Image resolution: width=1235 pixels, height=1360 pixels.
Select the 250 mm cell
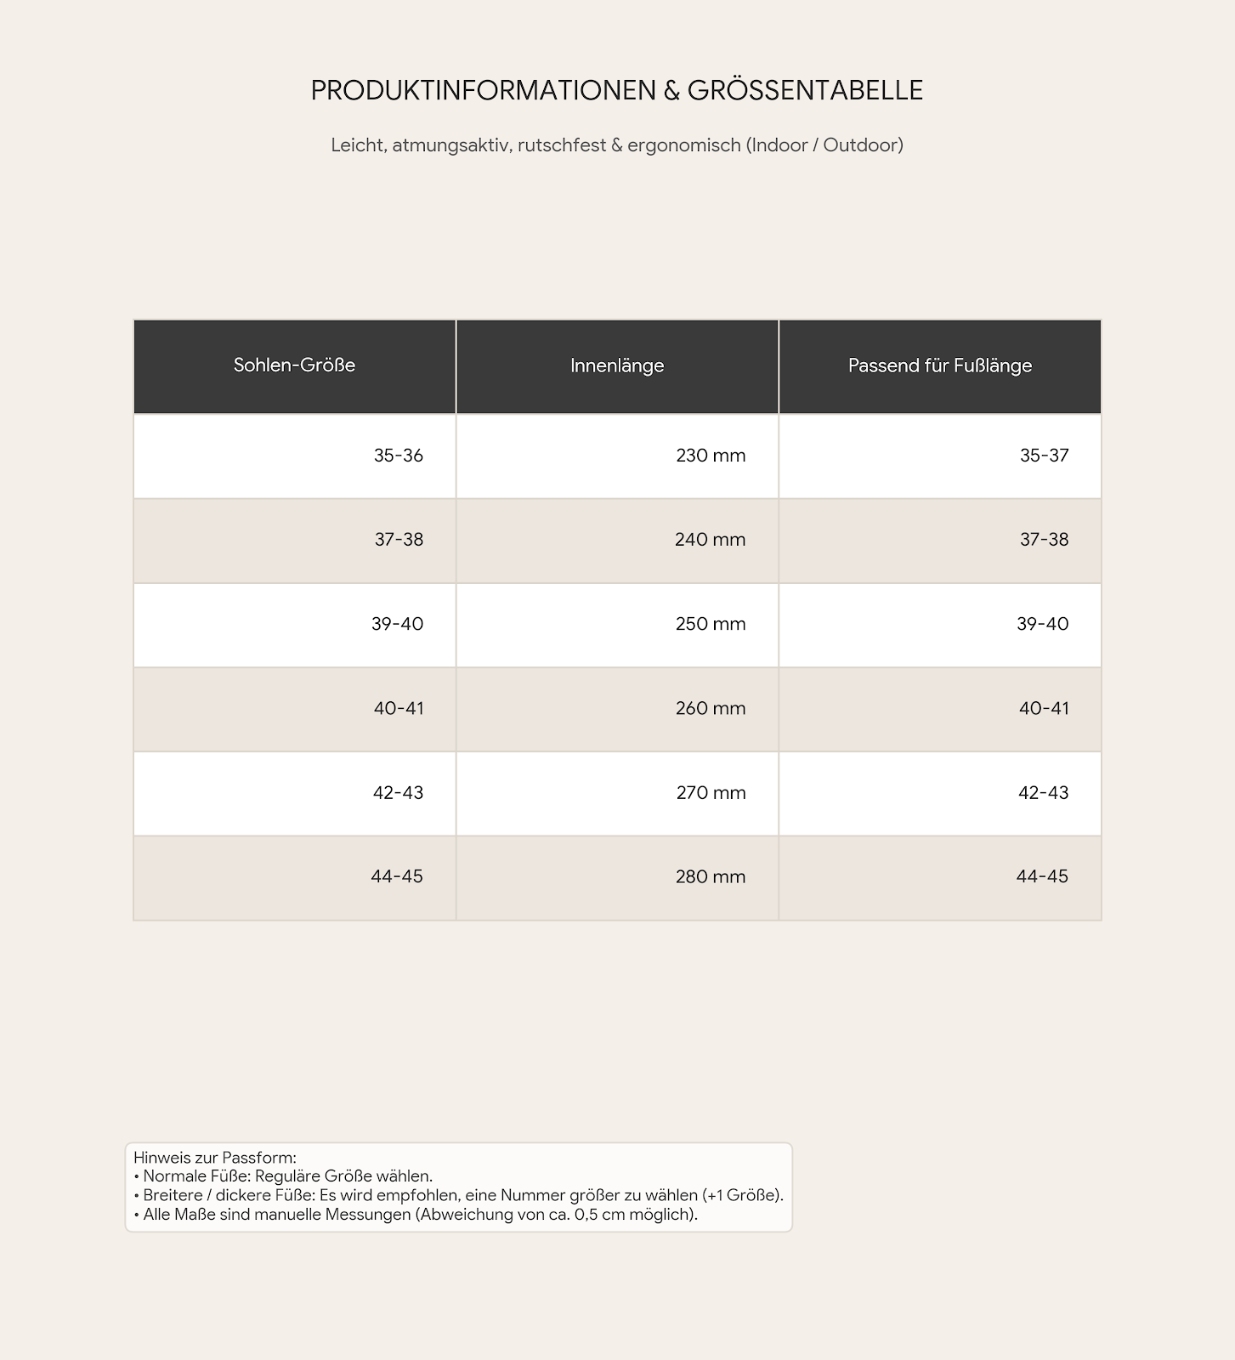pyautogui.click(x=617, y=624)
